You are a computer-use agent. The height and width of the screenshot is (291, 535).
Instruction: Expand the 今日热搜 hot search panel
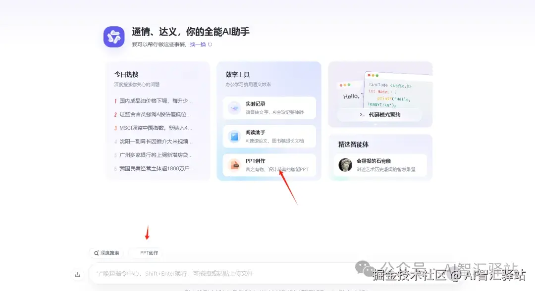[127, 74]
